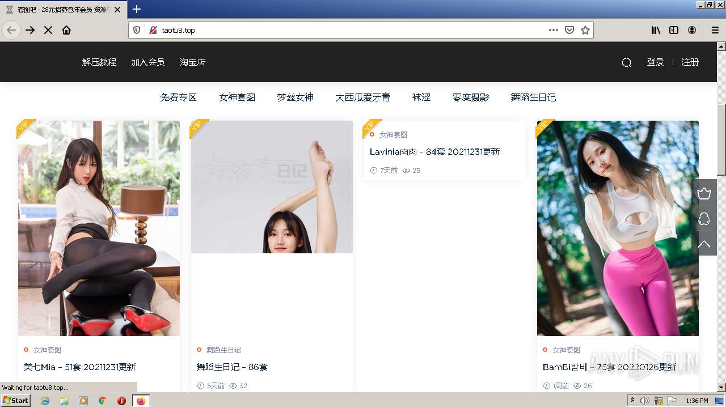
Task: Click the page vertical scrollbar thumb
Action: [721, 140]
